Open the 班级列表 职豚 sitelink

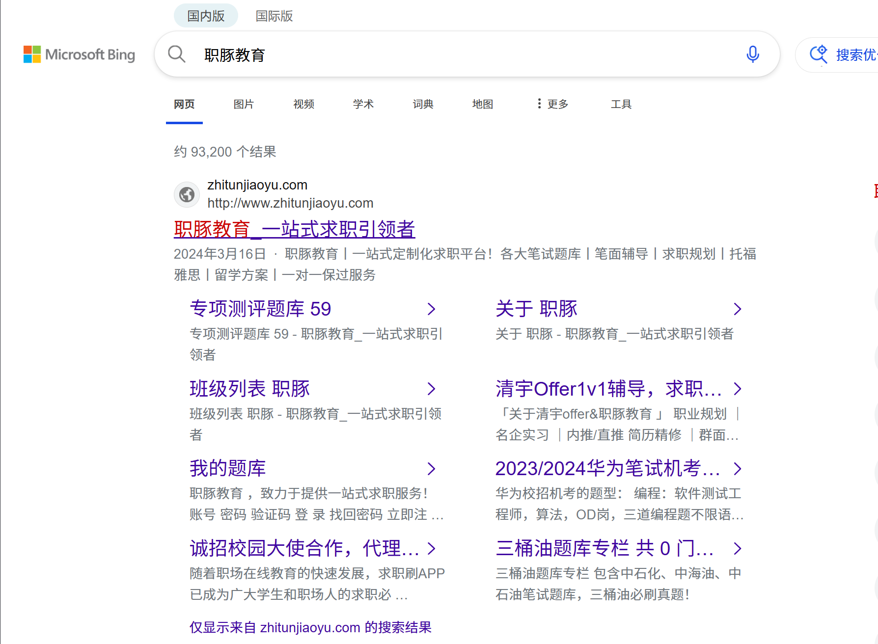pos(250,389)
